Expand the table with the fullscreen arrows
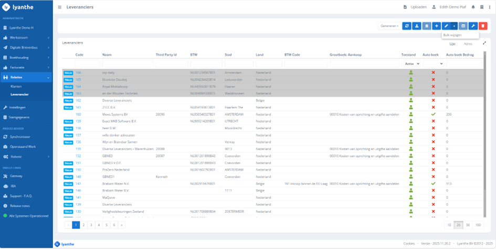496x249 pixels. click(x=484, y=44)
